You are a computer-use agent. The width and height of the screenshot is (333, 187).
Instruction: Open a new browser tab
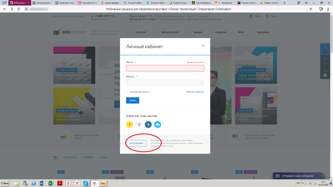coord(285,3)
